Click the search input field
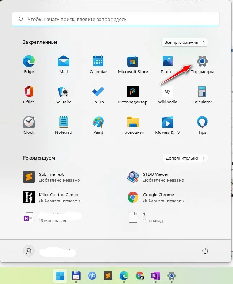Screen dimensions: 233x284 [116, 19]
